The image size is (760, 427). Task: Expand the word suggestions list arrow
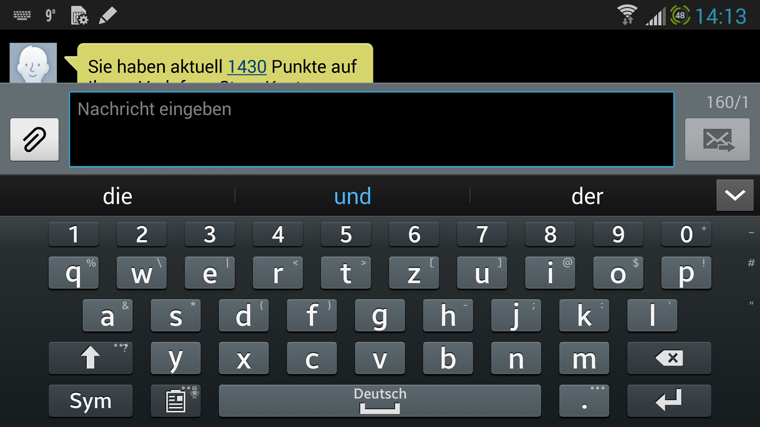(735, 195)
